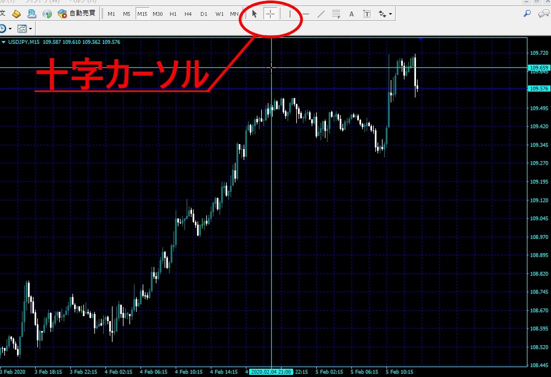Click the USDJPY,M15 chart title triangle

click(3, 42)
